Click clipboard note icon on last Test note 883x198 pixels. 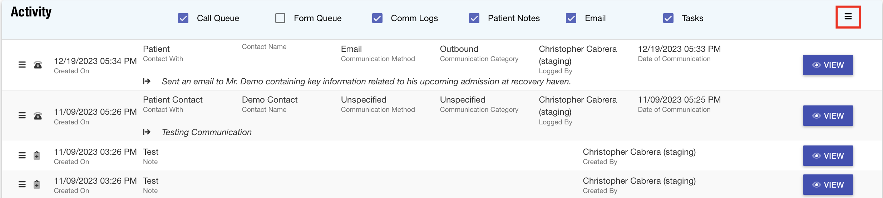point(37,184)
